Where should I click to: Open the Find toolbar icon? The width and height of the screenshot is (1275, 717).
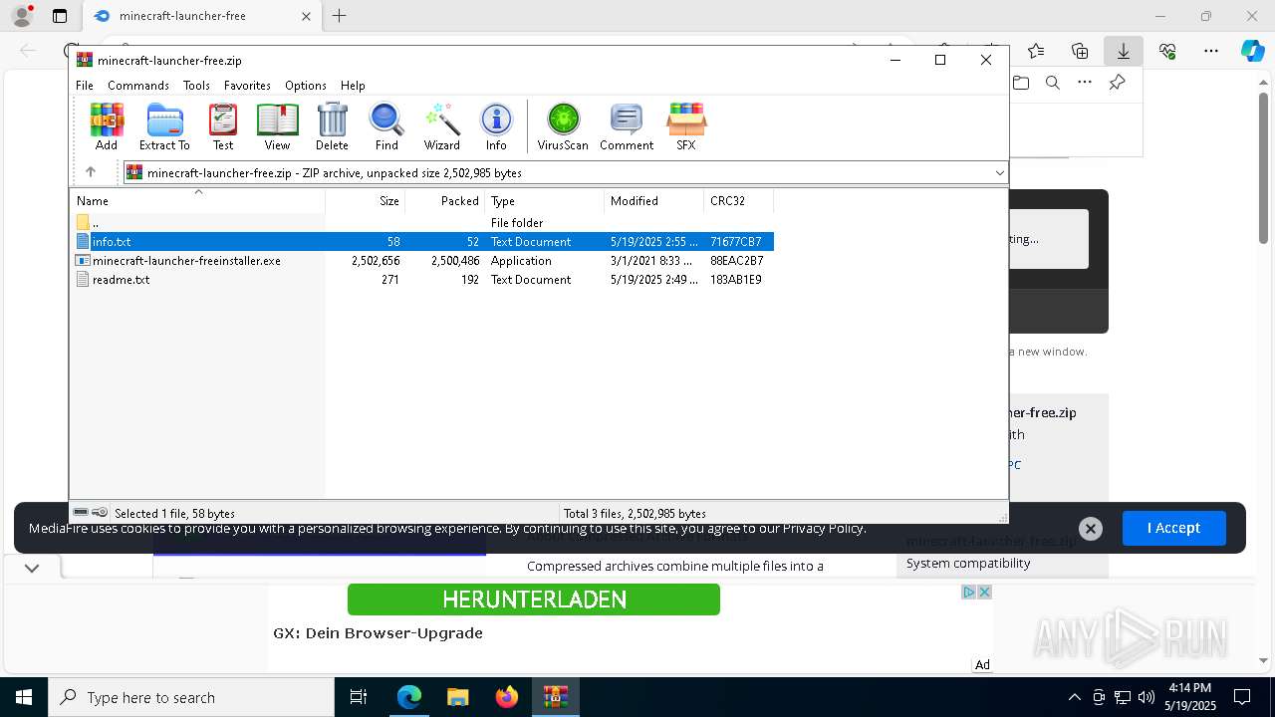pyautogui.click(x=386, y=126)
